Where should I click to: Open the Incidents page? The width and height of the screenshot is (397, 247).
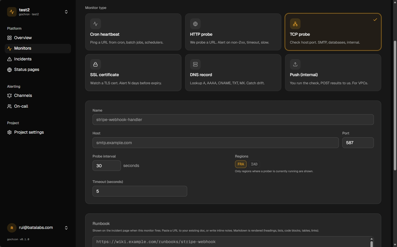click(x=38, y=59)
